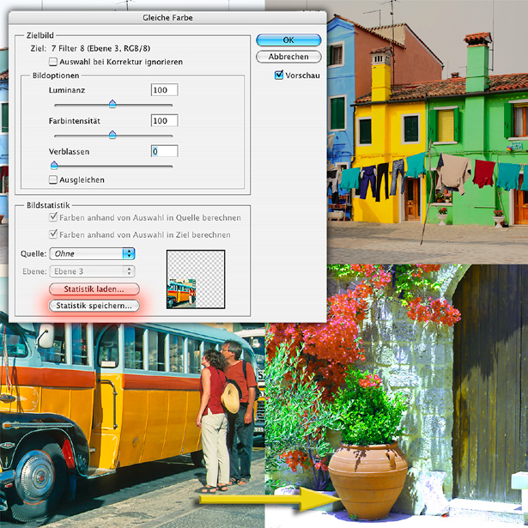This screenshot has width=528, height=528.
Task: Click the Gleiche Farbe dialog title bar
Action: click(x=164, y=16)
